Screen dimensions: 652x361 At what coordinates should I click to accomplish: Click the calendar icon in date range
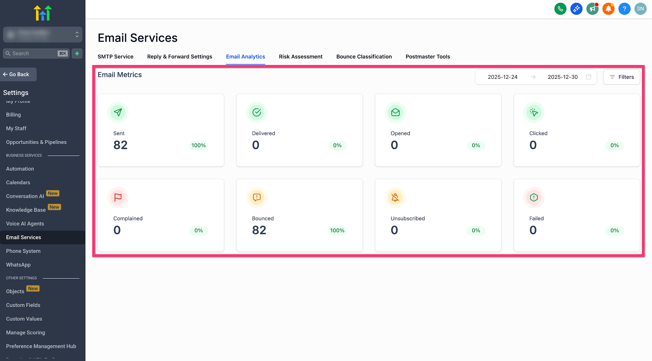point(589,77)
